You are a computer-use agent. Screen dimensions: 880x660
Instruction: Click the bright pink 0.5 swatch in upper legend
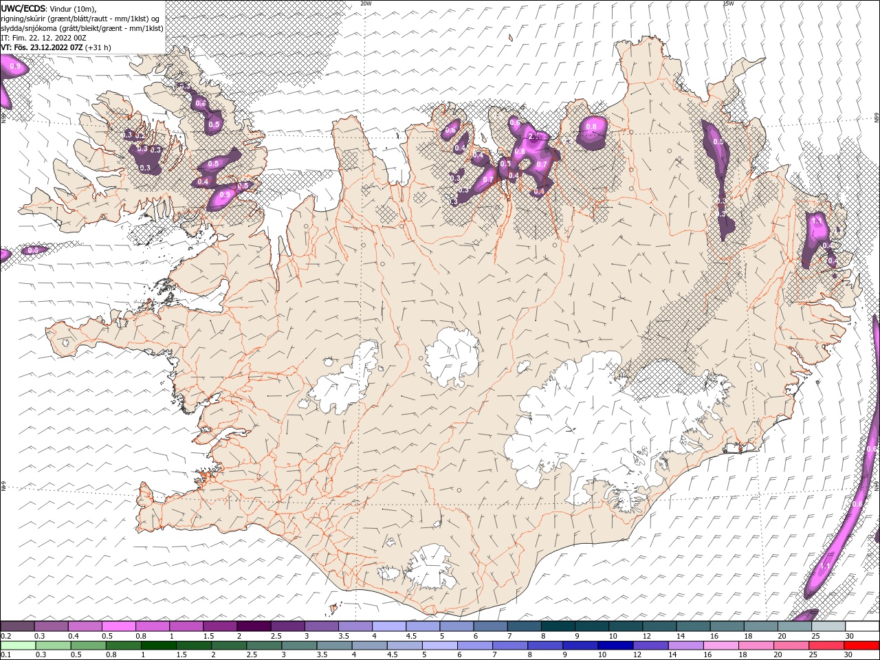[119, 626]
